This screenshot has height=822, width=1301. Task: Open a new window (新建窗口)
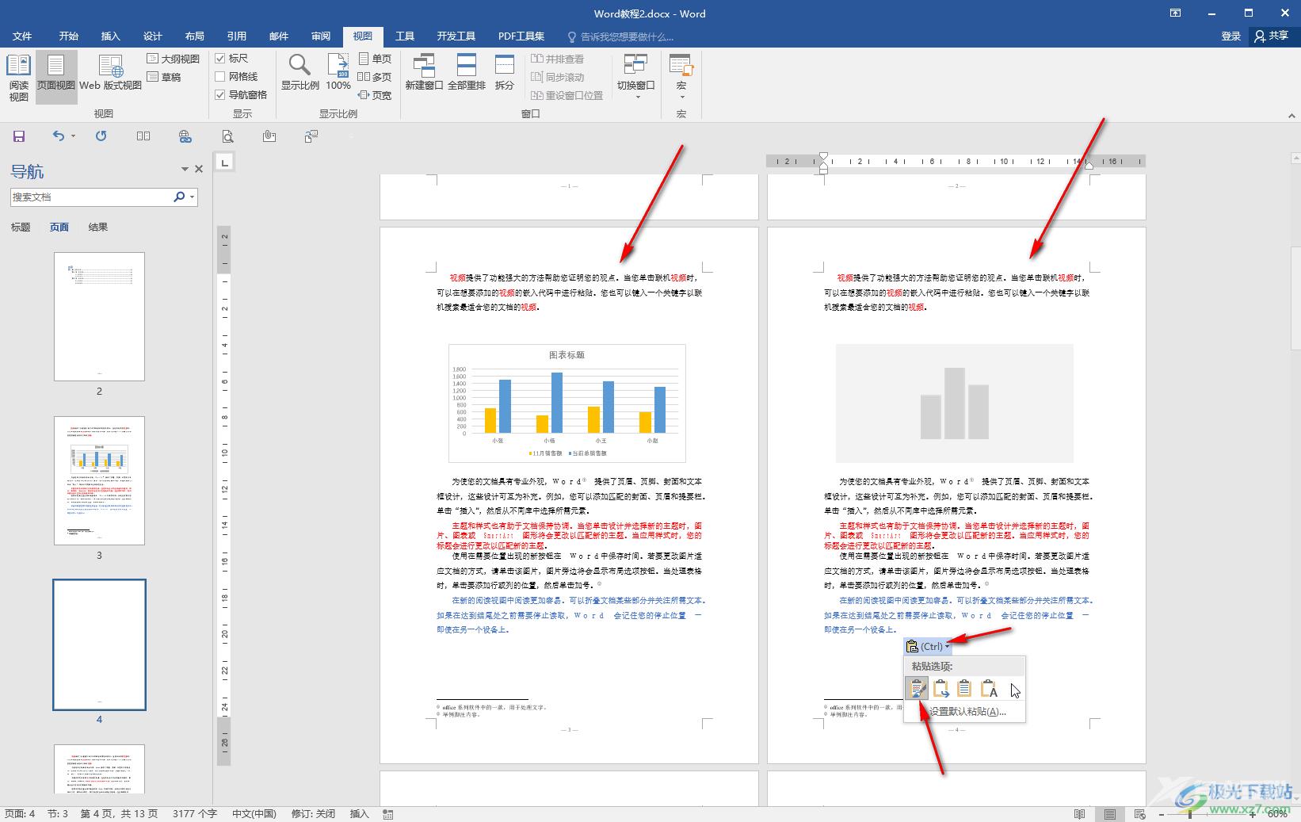pyautogui.click(x=424, y=73)
